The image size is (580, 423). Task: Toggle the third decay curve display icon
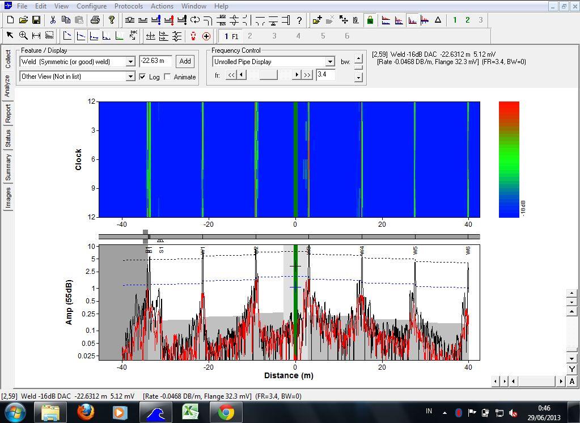coord(94,36)
